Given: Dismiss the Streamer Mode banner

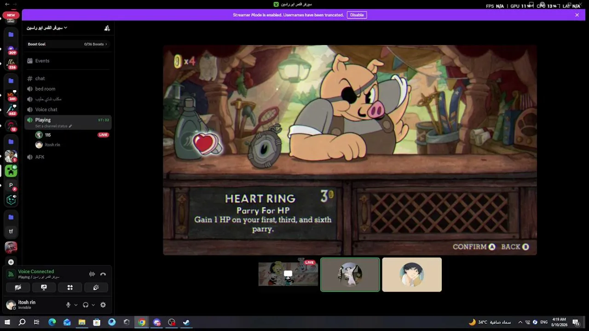Looking at the screenshot, I should [577, 15].
